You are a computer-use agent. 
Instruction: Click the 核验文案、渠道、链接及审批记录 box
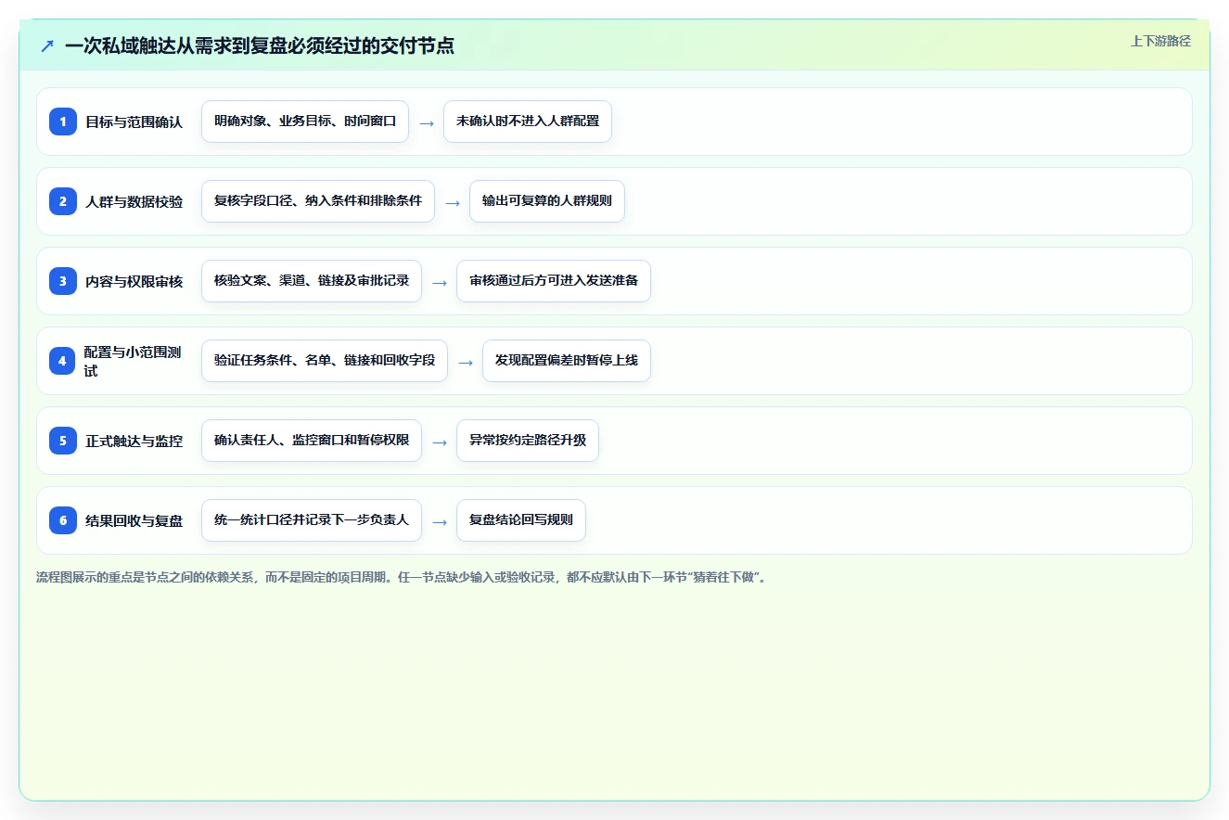tap(312, 281)
